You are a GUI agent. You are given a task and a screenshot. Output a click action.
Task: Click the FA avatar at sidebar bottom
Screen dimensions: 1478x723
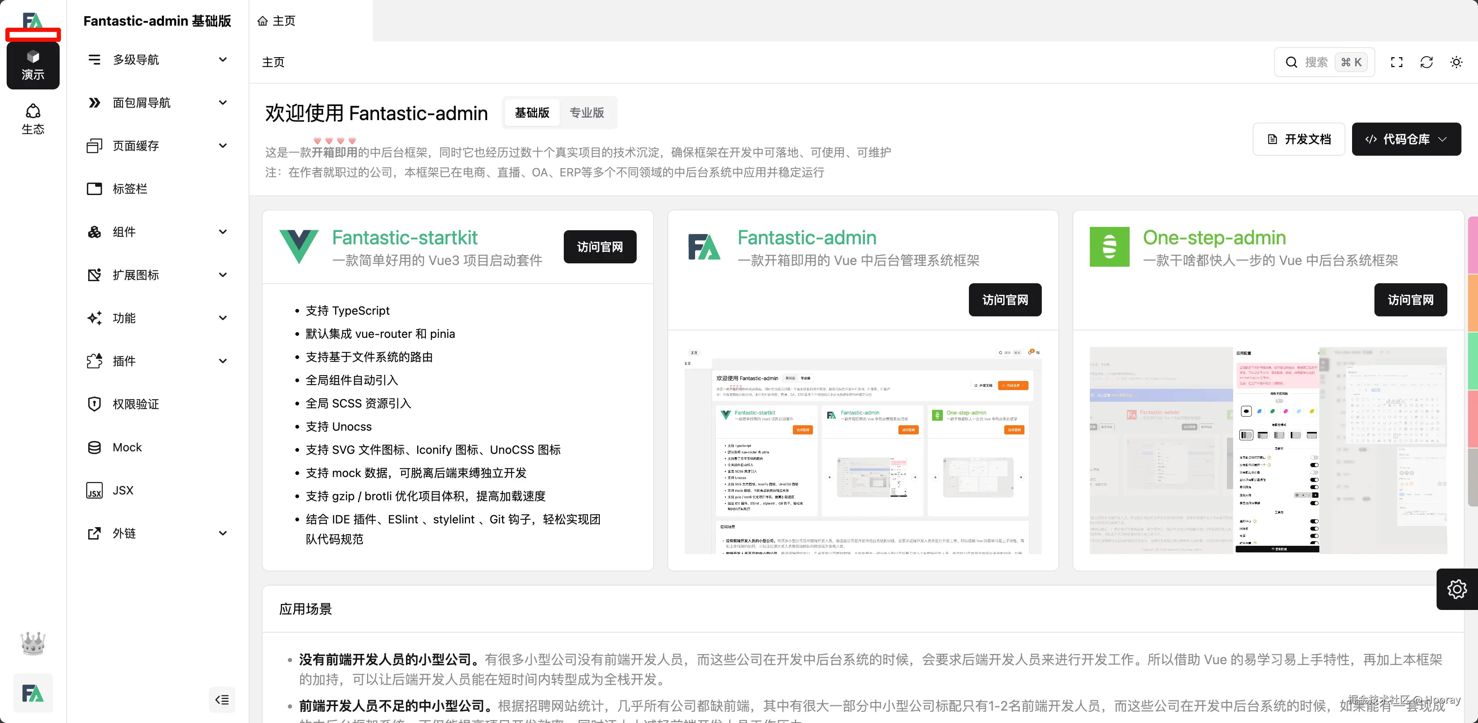click(33, 693)
